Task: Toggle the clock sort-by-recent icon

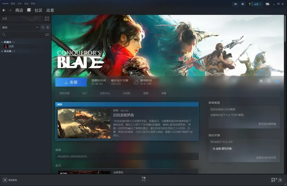Action: tap(43, 27)
